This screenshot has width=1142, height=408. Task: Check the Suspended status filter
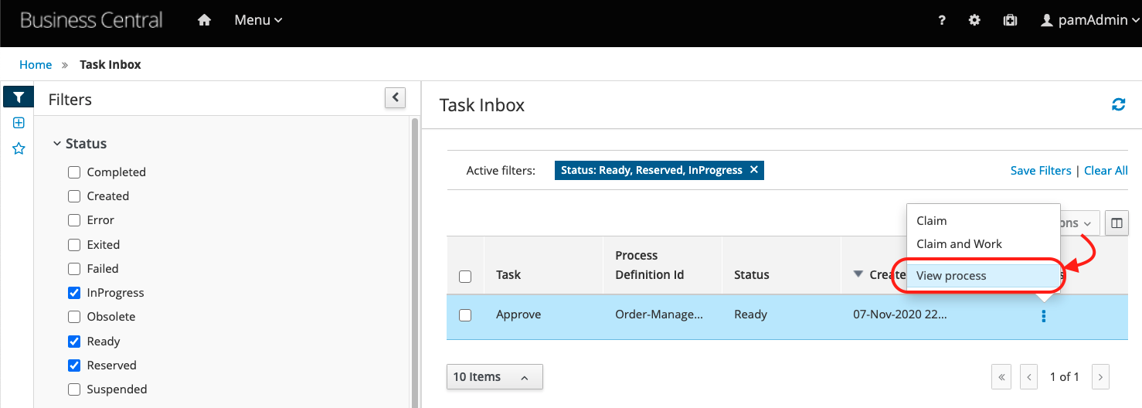(x=74, y=389)
